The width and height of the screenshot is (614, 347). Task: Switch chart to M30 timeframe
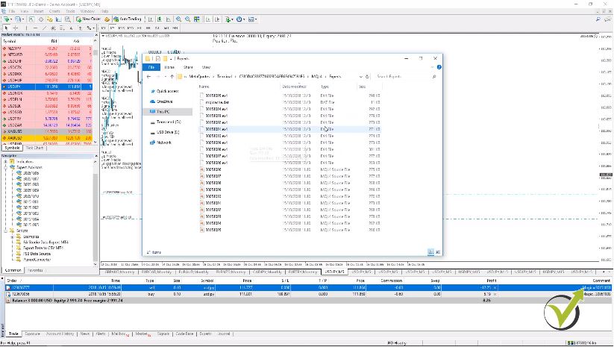(131, 28)
